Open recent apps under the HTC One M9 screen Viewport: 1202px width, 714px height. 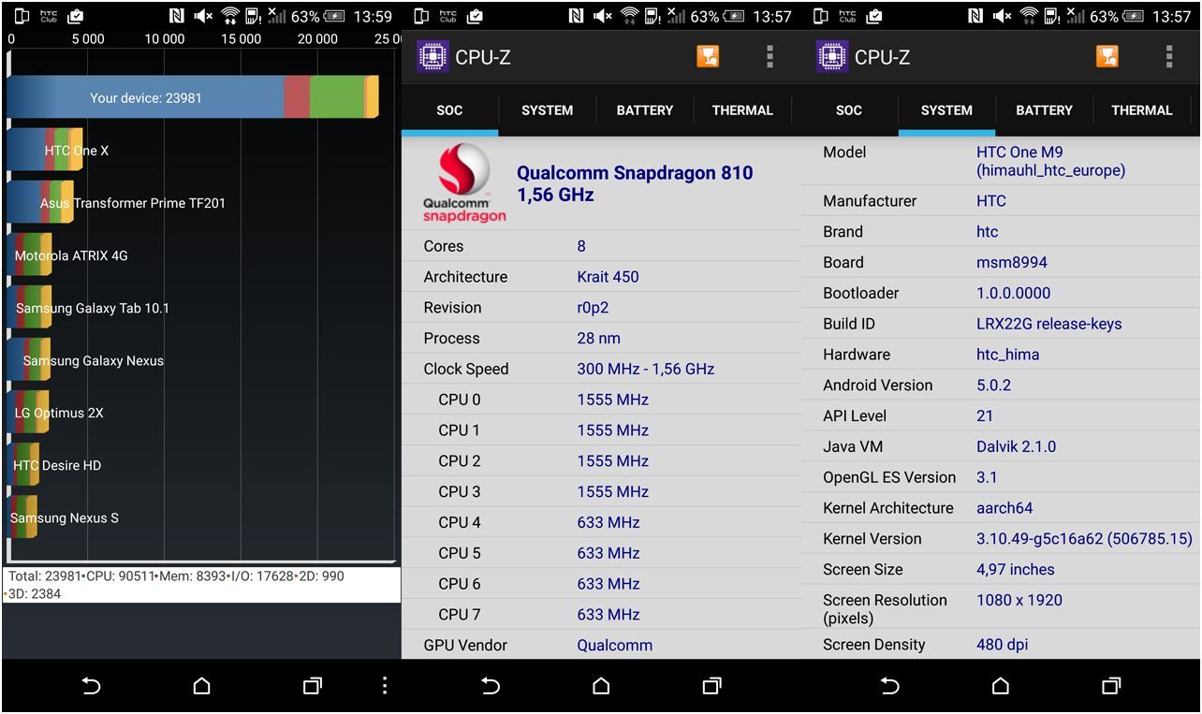tap(1111, 686)
